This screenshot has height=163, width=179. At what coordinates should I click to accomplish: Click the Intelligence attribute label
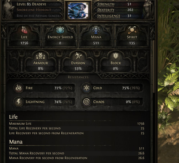(x=109, y=16)
